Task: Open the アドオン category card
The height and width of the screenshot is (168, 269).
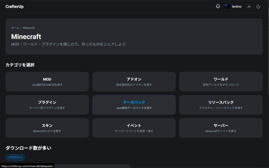Action: click(x=134, y=82)
